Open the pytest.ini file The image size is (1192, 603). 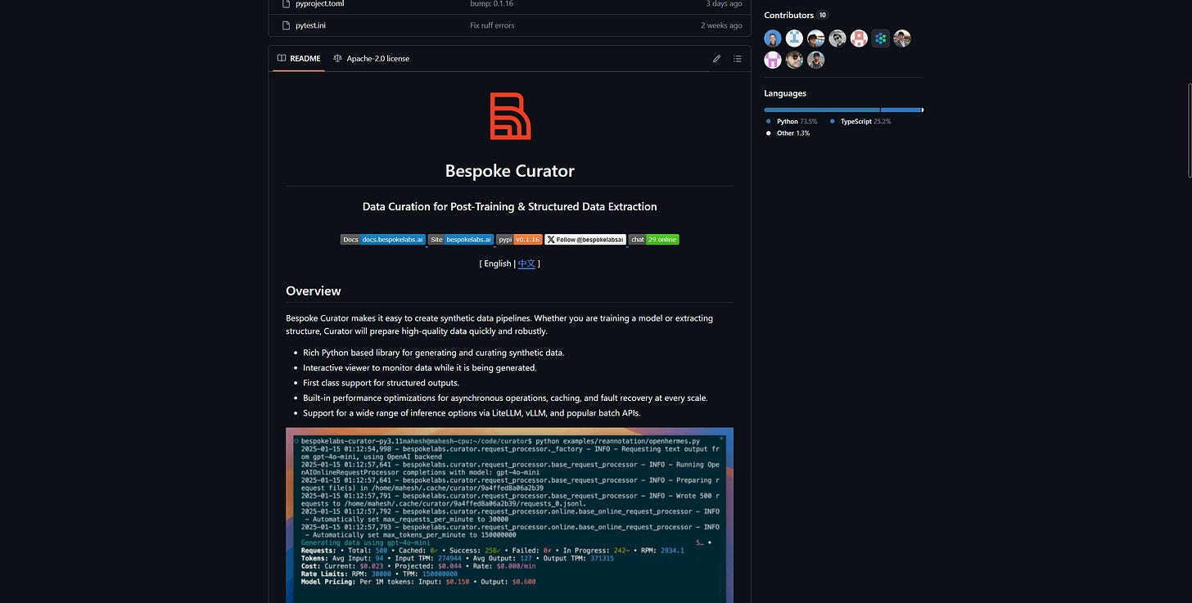coord(310,25)
